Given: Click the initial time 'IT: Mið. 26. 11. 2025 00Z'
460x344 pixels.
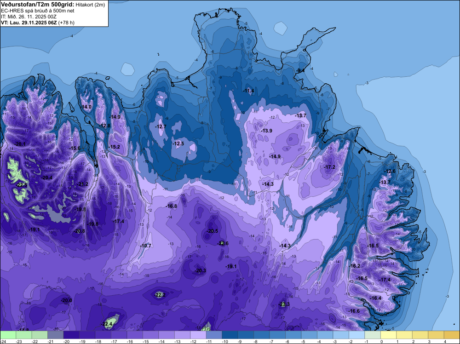Looking at the screenshot, I should pyautogui.click(x=29, y=17).
